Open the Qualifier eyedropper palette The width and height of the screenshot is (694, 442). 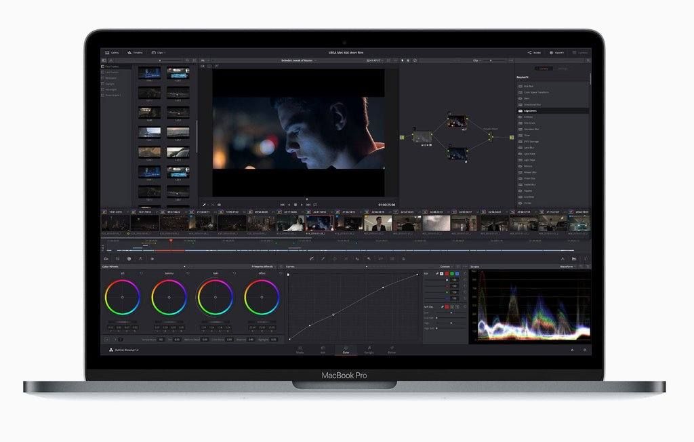323,259
